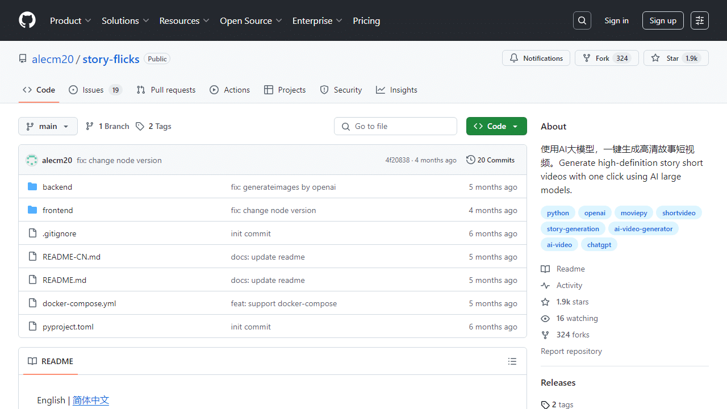The image size is (727, 409).
Task: Click the 324 fork count badge
Action: tap(622, 59)
